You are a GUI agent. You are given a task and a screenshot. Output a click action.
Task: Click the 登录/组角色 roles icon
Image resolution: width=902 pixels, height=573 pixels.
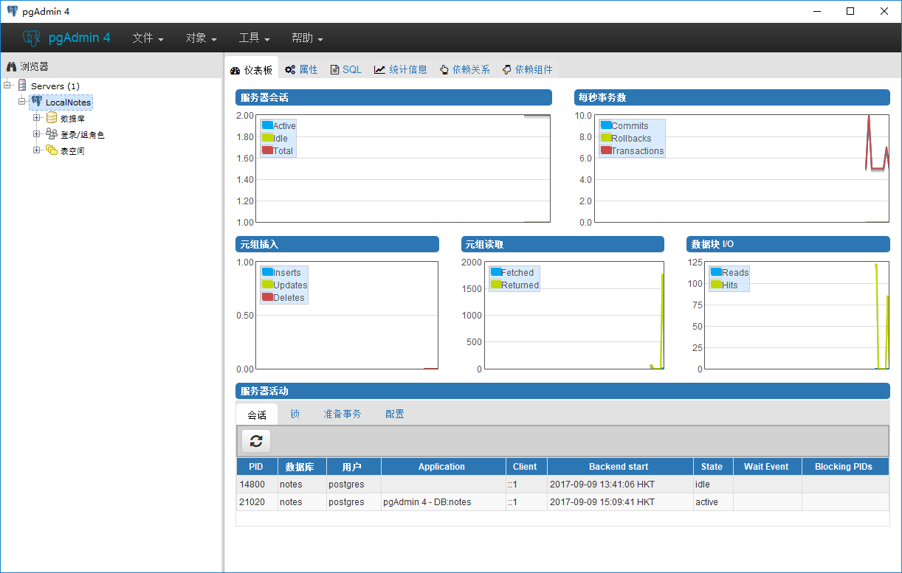coord(52,134)
